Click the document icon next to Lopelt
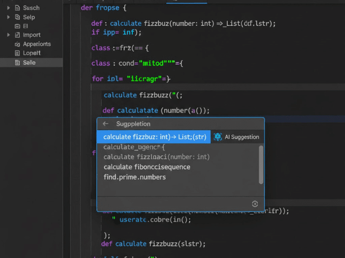 pos(17,52)
